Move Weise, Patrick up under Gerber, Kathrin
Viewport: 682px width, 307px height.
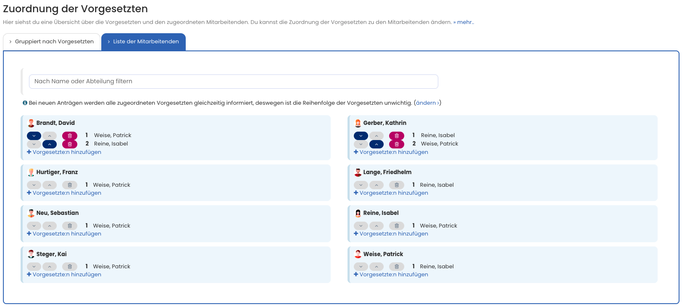pyautogui.click(x=377, y=144)
